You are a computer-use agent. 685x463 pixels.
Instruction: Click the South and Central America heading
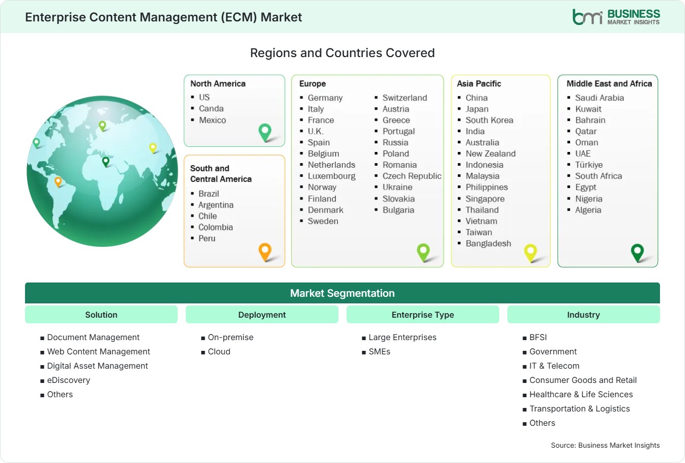221,173
